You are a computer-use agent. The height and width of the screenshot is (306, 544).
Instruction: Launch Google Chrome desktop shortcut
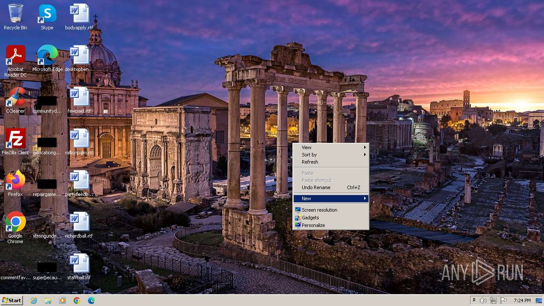click(x=15, y=228)
